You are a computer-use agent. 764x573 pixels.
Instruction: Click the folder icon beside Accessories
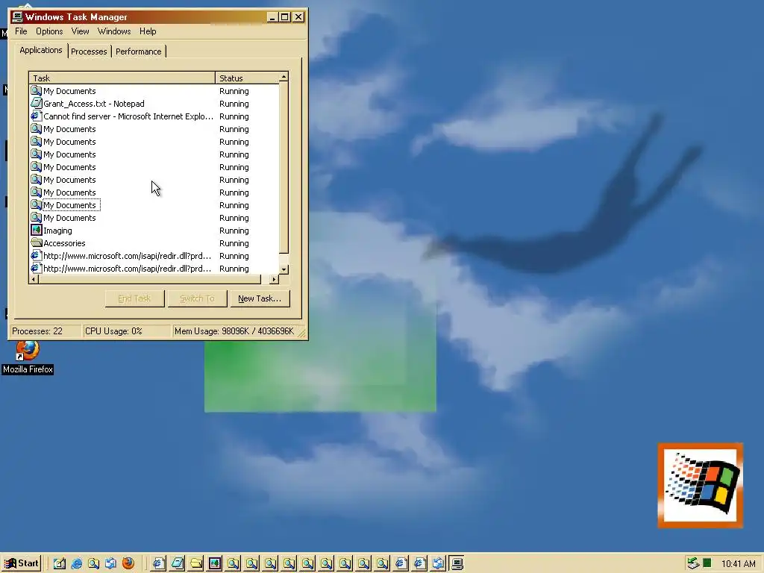(x=36, y=242)
